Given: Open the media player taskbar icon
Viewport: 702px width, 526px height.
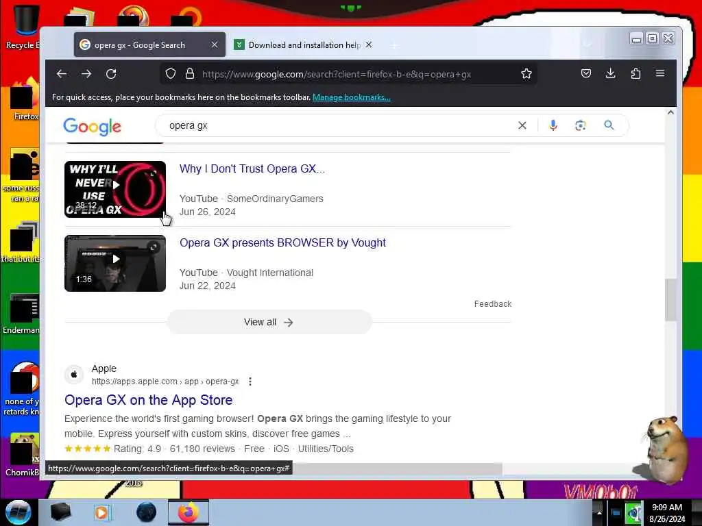Looking at the screenshot, I should (x=101, y=512).
